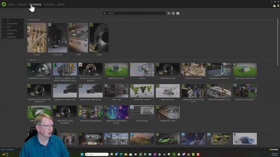Click the search magnifier icon

(105, 13)
